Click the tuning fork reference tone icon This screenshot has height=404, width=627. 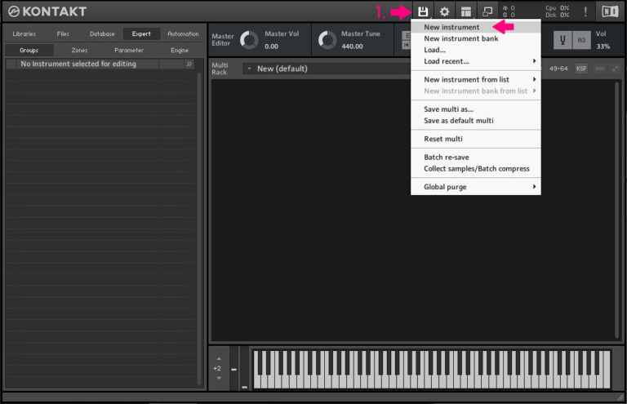coord(563,40)
